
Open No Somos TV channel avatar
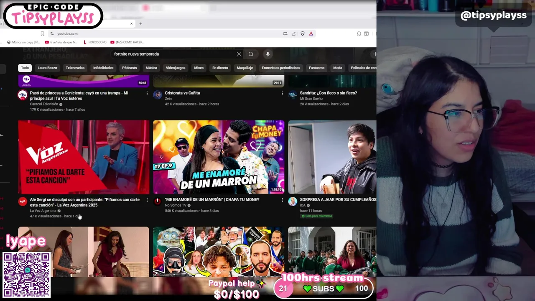pyautogui.click(x=158, y=202)
